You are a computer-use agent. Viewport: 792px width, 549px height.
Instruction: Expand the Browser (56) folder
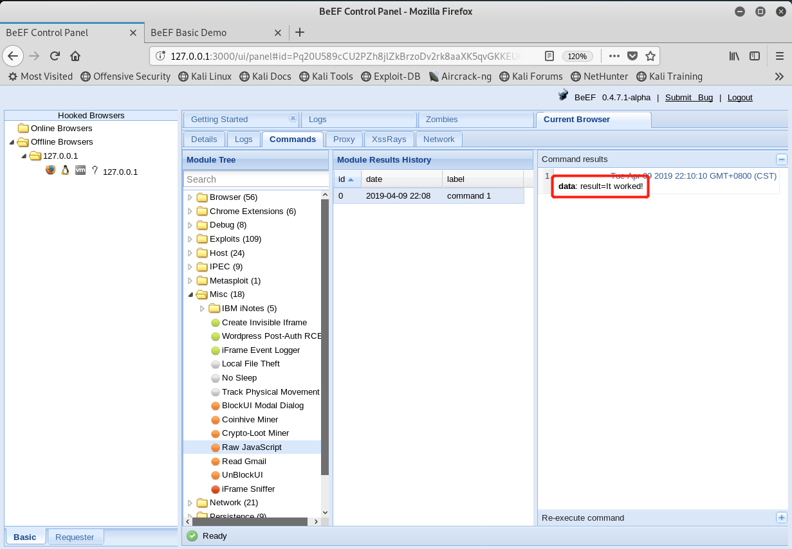coord(190,197)
